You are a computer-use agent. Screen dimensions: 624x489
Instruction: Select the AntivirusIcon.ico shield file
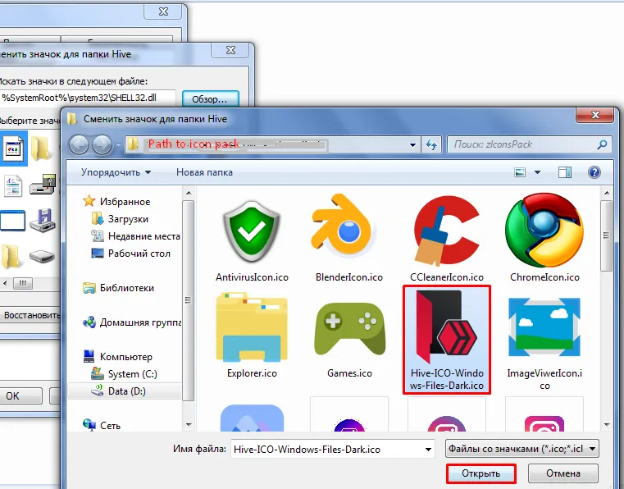(252, 238)
